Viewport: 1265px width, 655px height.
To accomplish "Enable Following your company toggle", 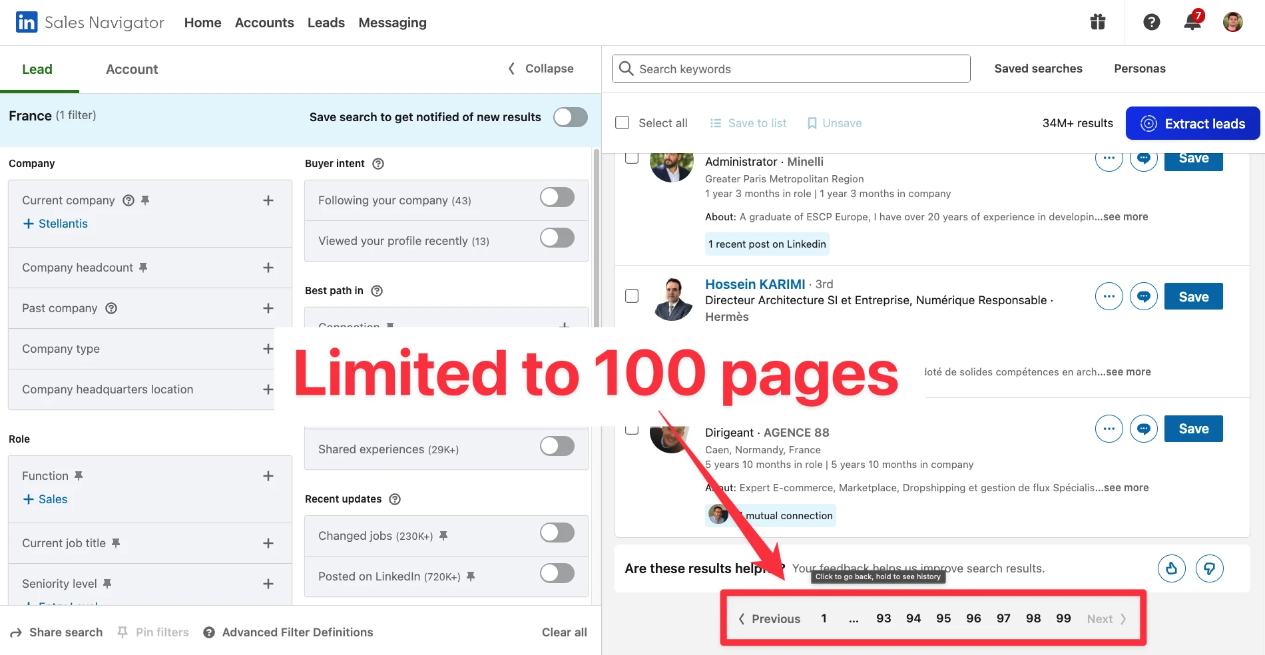I will coord(557,197).
